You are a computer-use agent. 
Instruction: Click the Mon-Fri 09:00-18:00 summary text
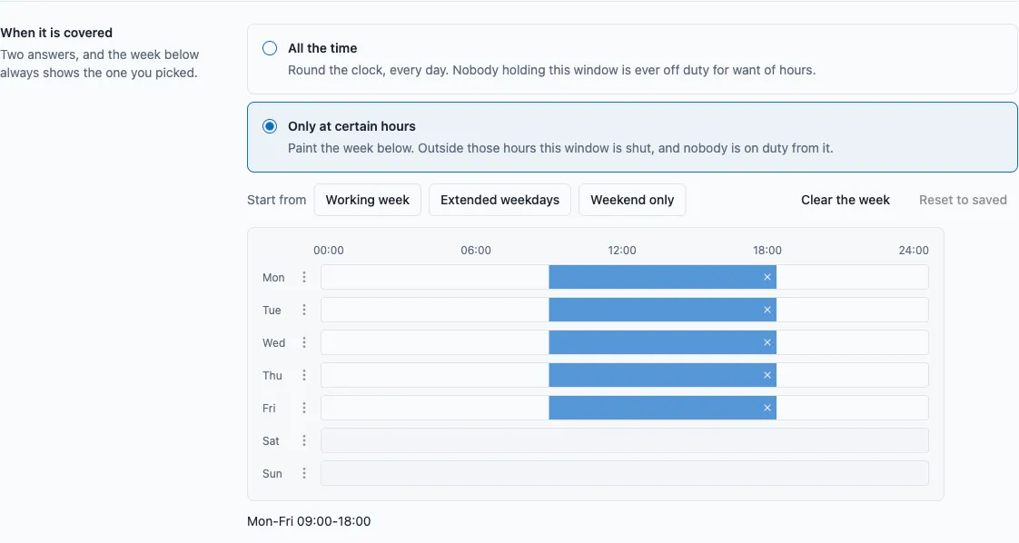309,521
